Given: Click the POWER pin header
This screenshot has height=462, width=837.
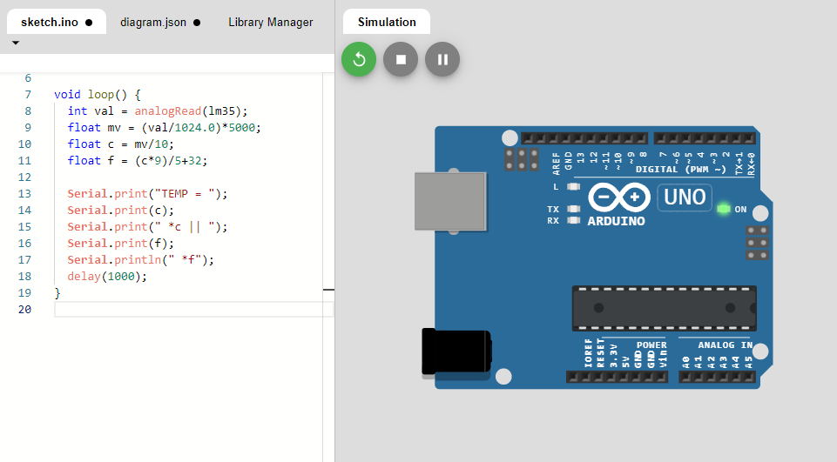Looking at the screenshot, I should 617,378.
